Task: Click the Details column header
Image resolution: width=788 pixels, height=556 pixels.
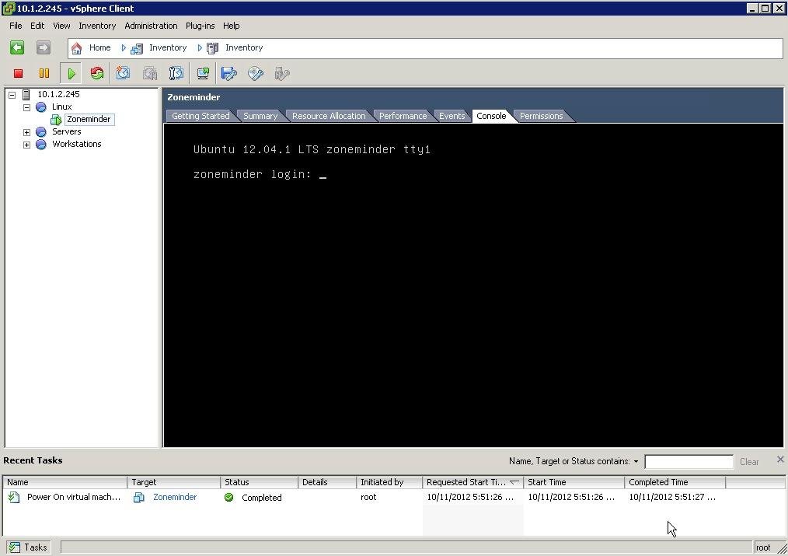Action: tap(326, 482)
